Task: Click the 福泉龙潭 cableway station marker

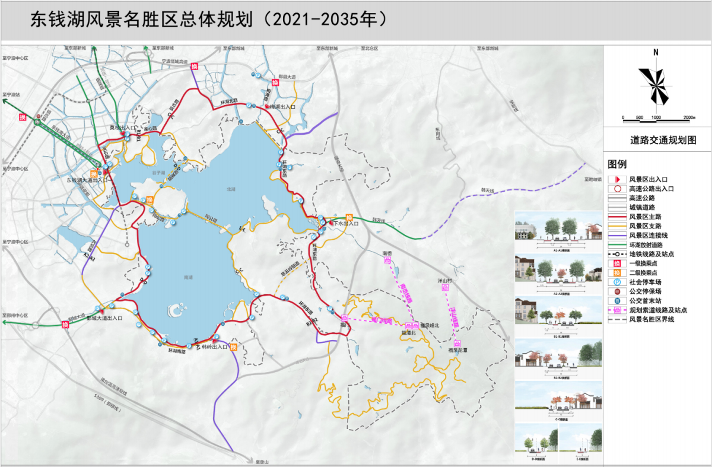Action: (457, 343)
